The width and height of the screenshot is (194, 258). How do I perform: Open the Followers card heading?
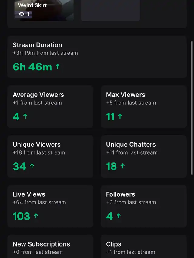pos(121,194)
